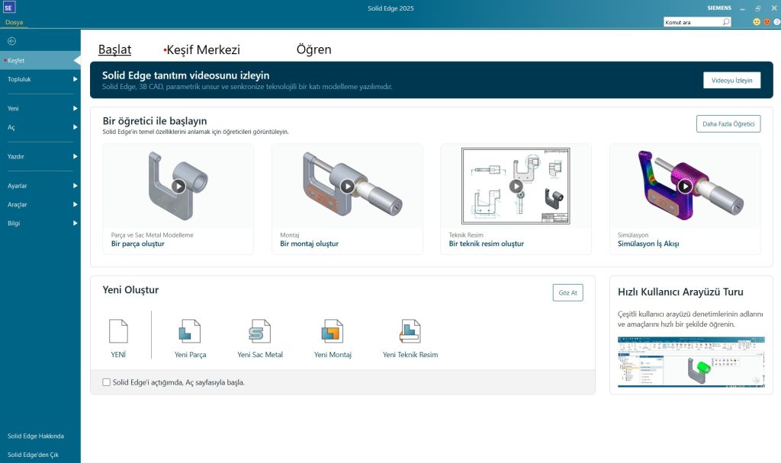The image size is (781, 463).
Task: Click the sad face feedback icon
Action: (x=766, y=22)
